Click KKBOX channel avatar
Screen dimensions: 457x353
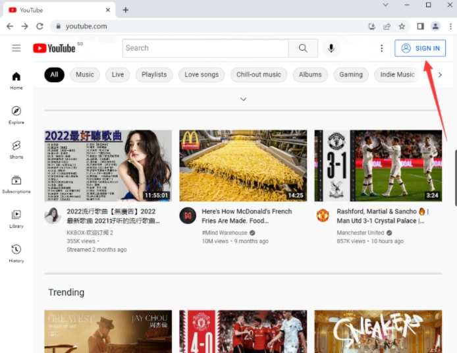pyautogui.click(x=53, y=216)
